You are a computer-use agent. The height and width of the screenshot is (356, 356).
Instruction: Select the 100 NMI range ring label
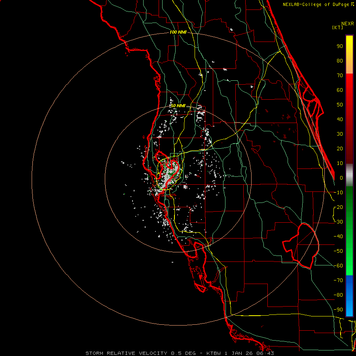point(178,32)
